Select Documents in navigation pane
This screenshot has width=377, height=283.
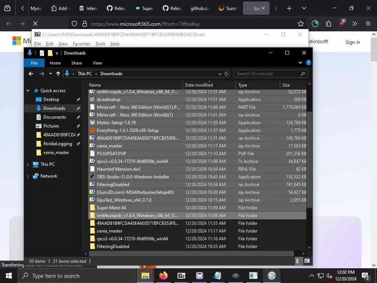tap(54, 117)
